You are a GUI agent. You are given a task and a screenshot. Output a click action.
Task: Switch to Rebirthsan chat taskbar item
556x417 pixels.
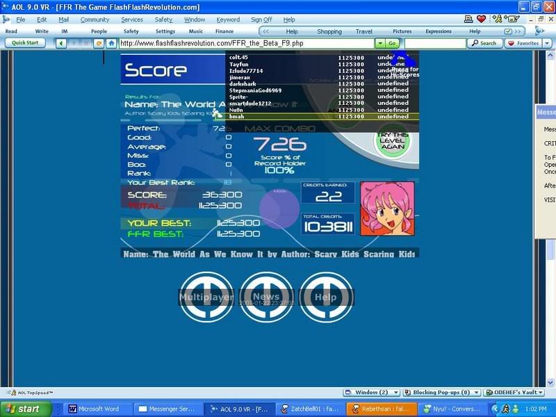pyautogui.click(x=381, y=409)
